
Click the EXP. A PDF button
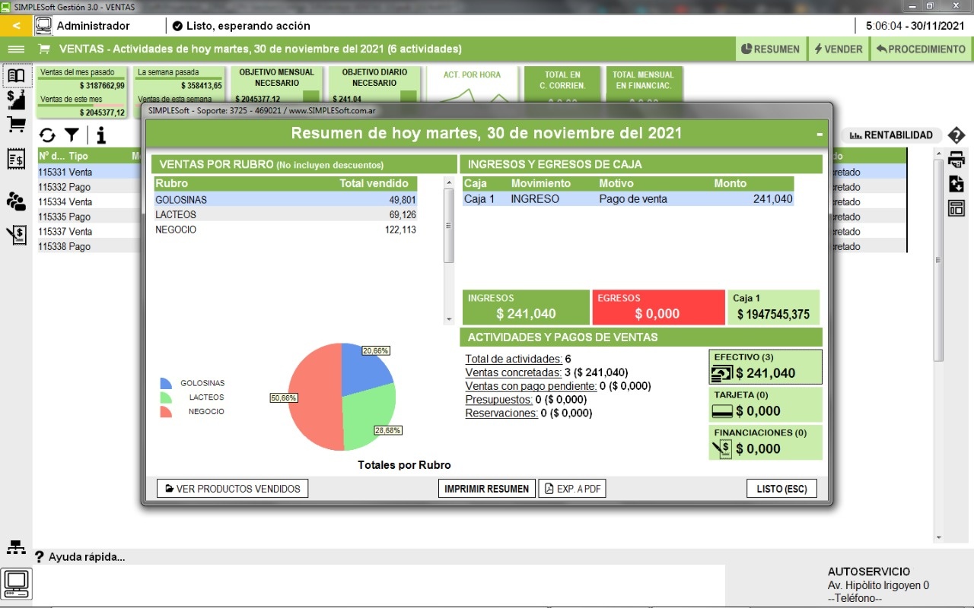coord(572,489)
